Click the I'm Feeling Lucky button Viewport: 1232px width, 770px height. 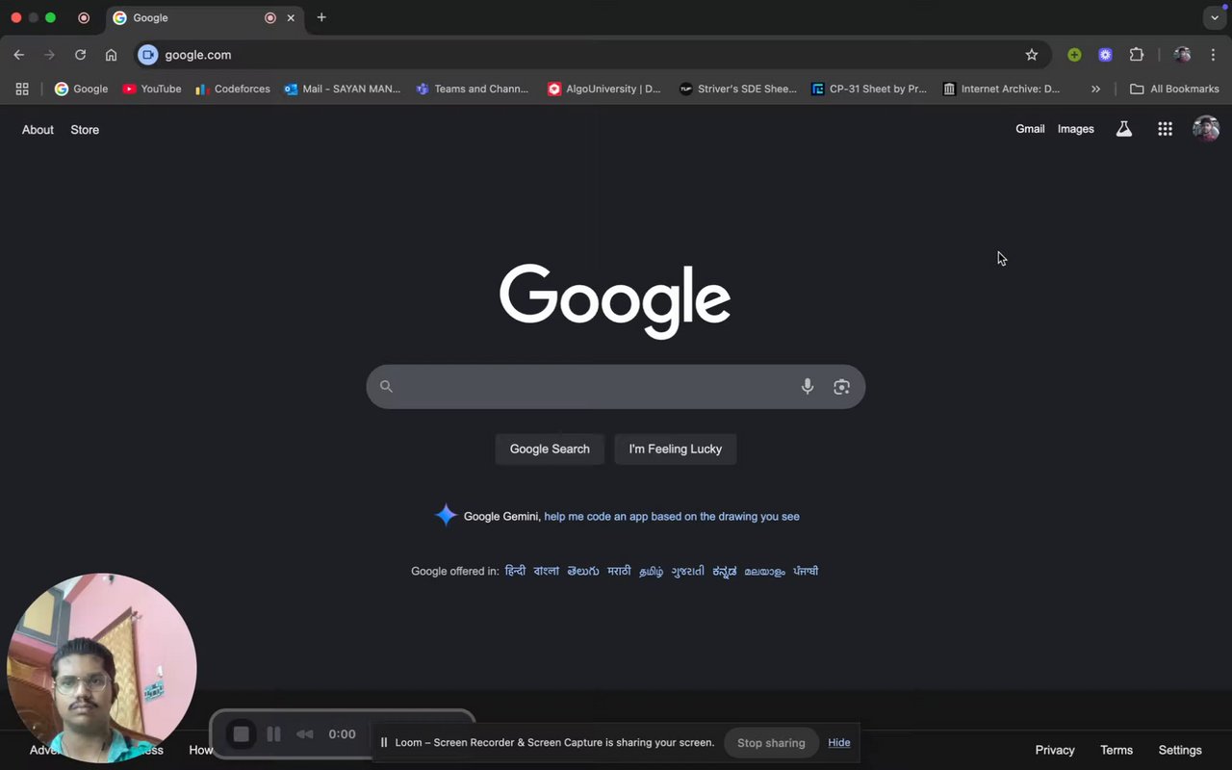point(676,449)
